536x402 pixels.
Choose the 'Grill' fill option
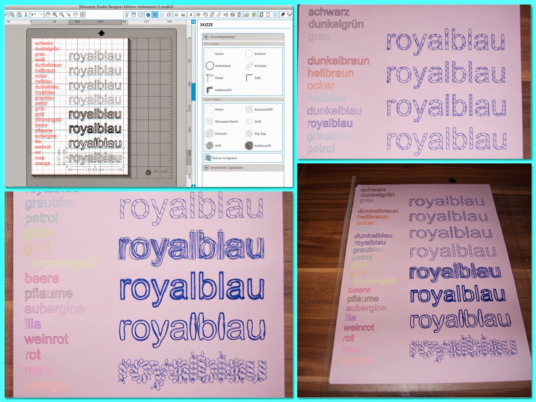pos(253,121)
